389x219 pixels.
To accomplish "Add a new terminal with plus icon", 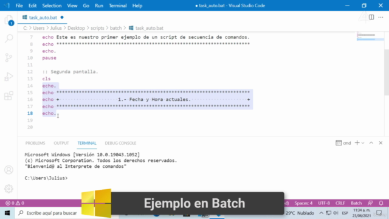I will tap(357, 143).
